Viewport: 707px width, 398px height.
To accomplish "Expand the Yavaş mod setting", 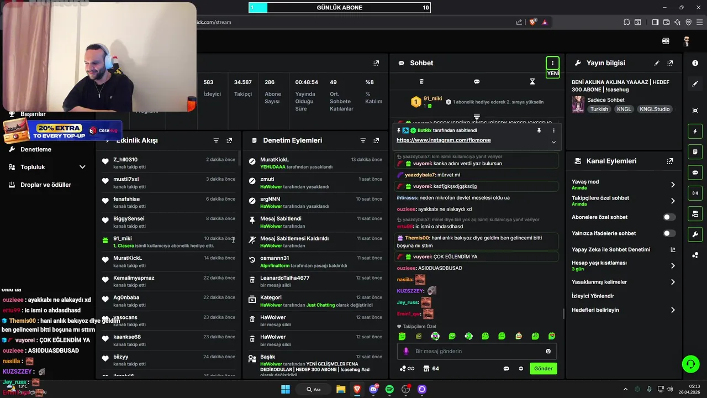I will pyautogui.click(x=673, y=185).
